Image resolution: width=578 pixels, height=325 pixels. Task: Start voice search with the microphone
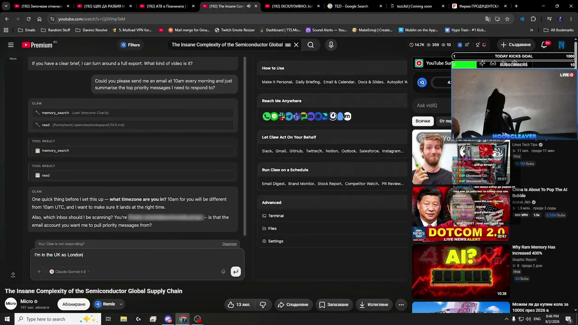331,45
